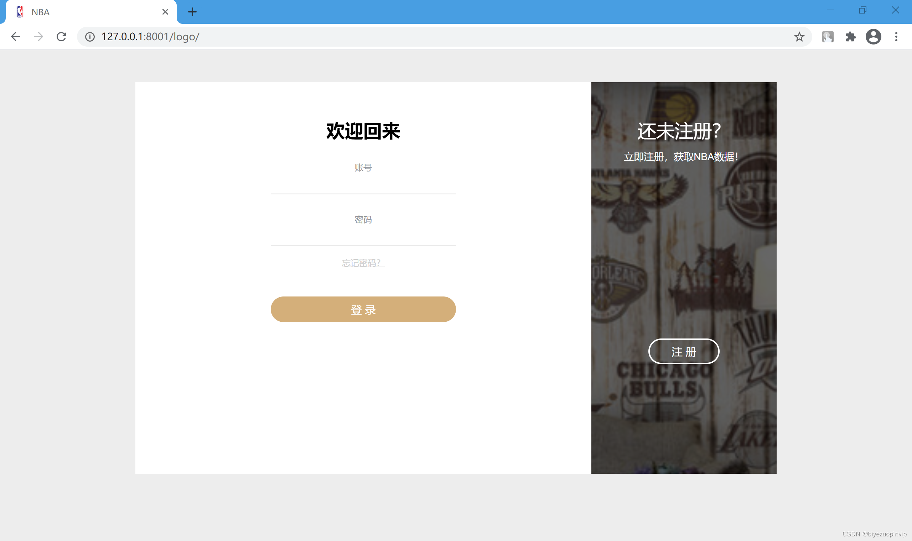Open the user profile avatar icon
This screenshot has height=541, width=912.
[x=873, y=36]
